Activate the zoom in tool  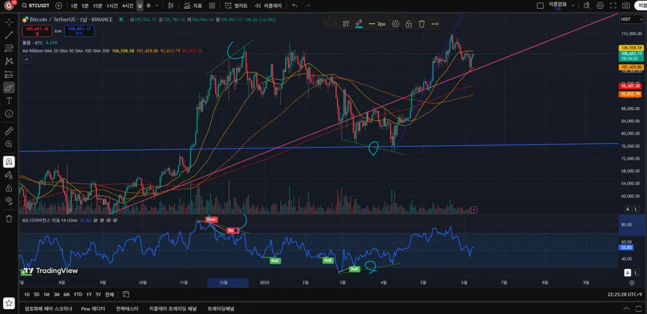pos(9,144)
